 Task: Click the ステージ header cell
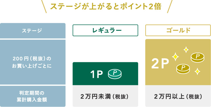point(33,31)
